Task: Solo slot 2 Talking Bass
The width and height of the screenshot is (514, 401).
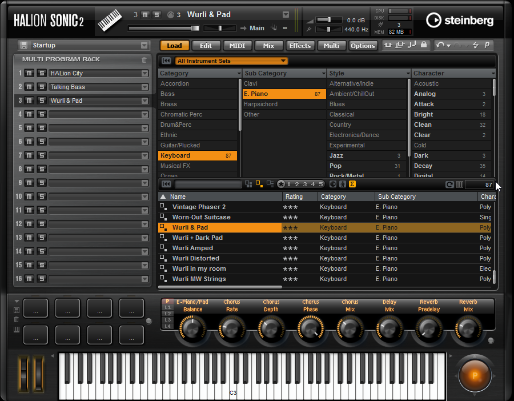Action: pyautogui.click(x=41, y=87)
